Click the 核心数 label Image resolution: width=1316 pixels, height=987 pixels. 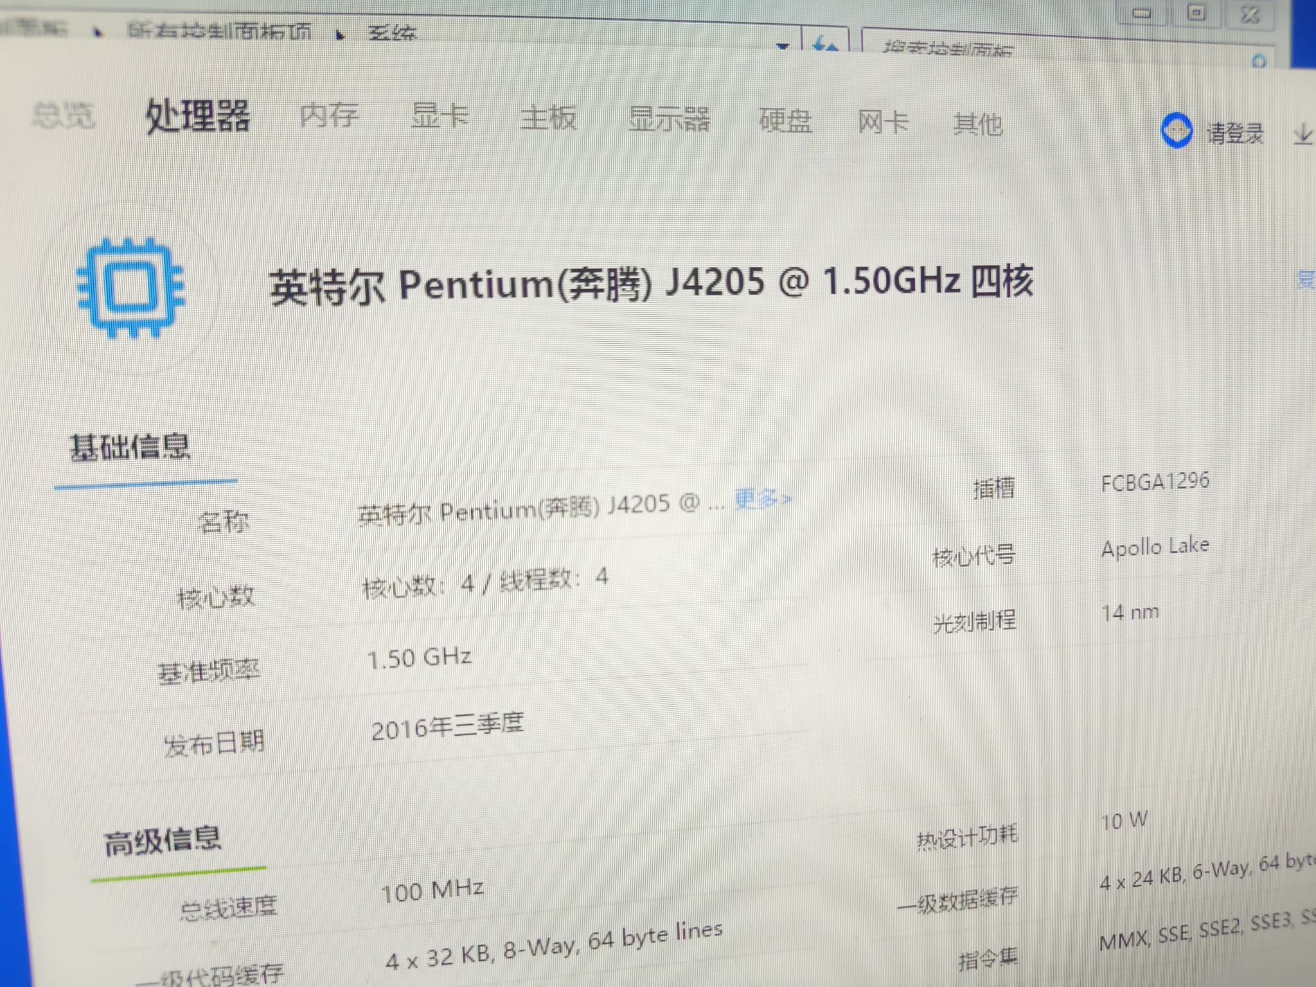[x=216, y=598]
